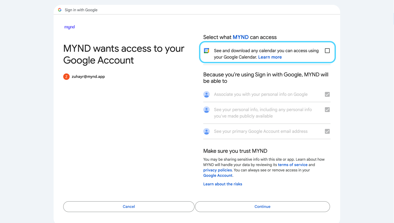Image resolution: width=394 pixels, height=223 pixels.
Task: Click the Google Calendar icon
Action: (207, 51)
